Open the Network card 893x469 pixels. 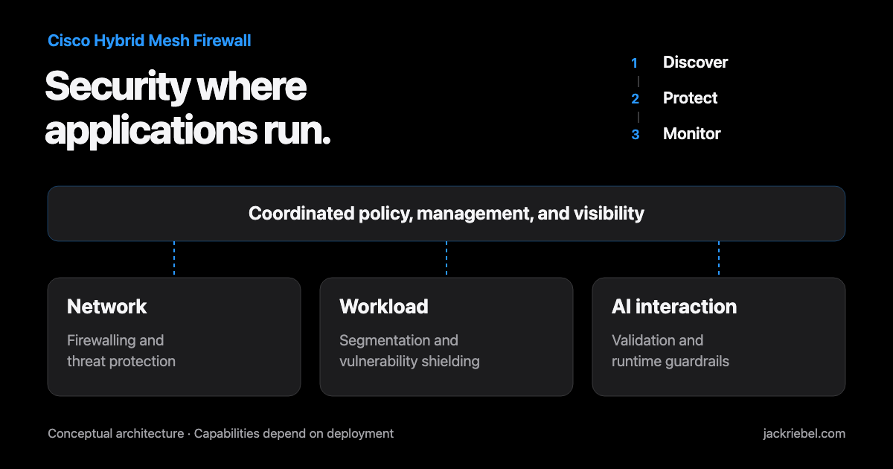(174, 336)
